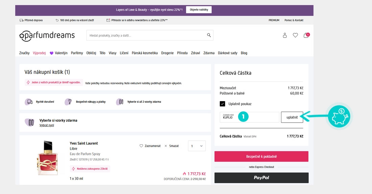Click the lightning icon in Nedávno zakoupeno badge
Image resolution: width=372 pixels, height=194 pixels.
point(73,169)
